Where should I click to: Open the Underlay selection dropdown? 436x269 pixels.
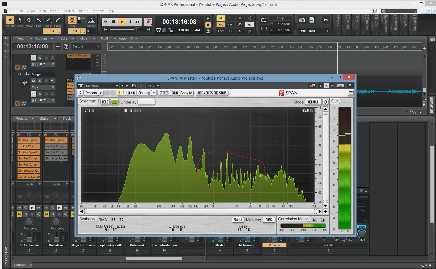146,102
